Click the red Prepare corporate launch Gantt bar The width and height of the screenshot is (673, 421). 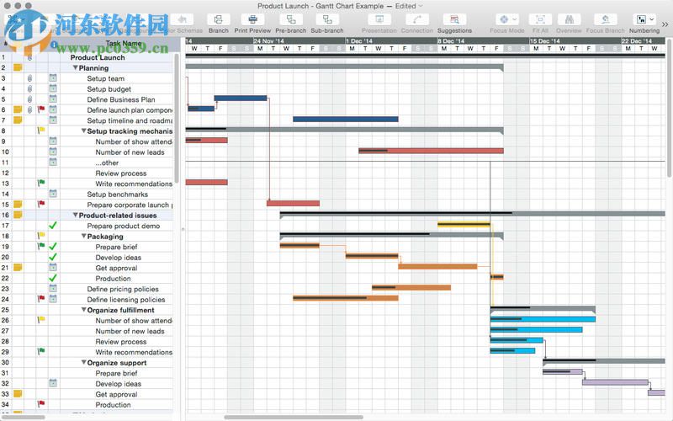click(293, 203)
